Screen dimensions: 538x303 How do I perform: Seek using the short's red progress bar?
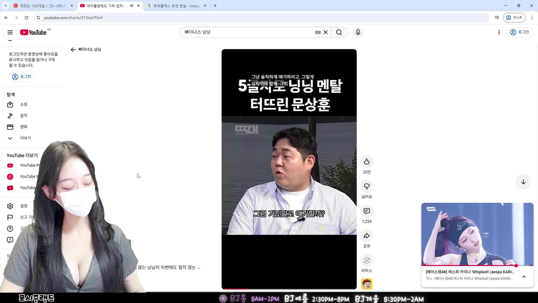tap(289, 289)
